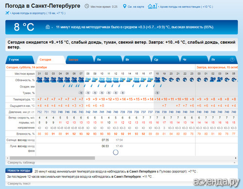Click Сегодня, суббота, 14 октября date header

coord(27,67)
